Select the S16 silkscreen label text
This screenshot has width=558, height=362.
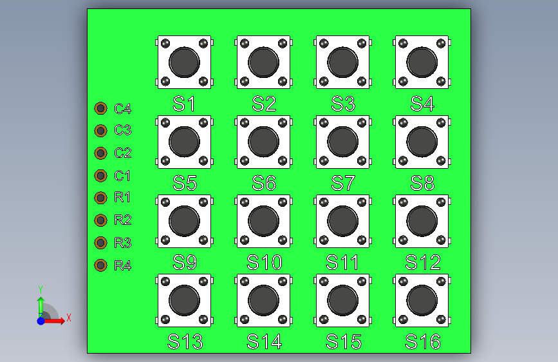click(x=423, y=341)
